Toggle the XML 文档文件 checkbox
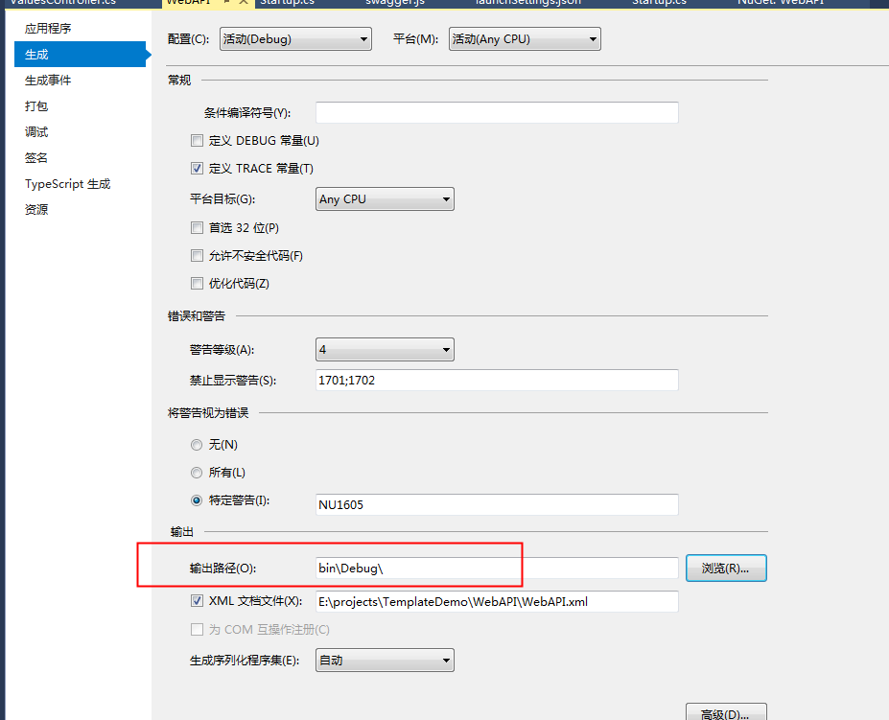This screenshot has height=720, width=889. [x=197, y=601]
